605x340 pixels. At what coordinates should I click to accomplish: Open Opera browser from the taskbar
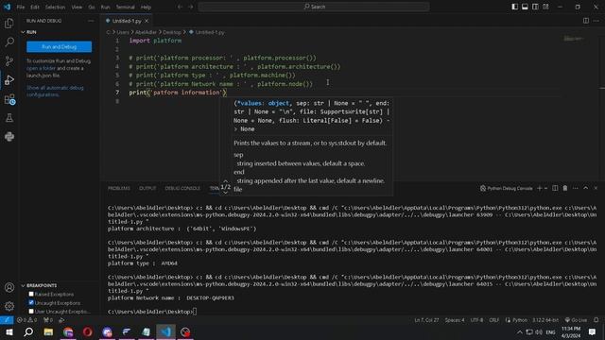click(88, 331)
